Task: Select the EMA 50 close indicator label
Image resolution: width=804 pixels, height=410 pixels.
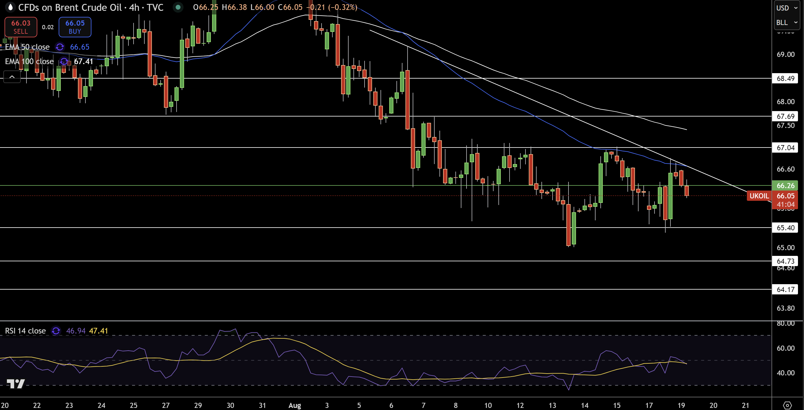Action: pos(27,47)
